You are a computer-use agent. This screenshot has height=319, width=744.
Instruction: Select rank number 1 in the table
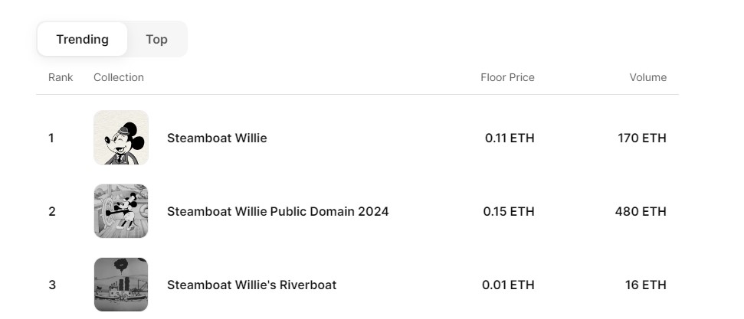pyautogui.click(x=51, y=138)
